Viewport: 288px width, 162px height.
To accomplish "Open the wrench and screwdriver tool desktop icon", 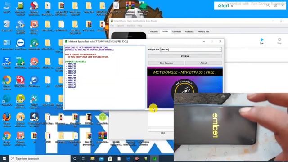I will [34, 101].
